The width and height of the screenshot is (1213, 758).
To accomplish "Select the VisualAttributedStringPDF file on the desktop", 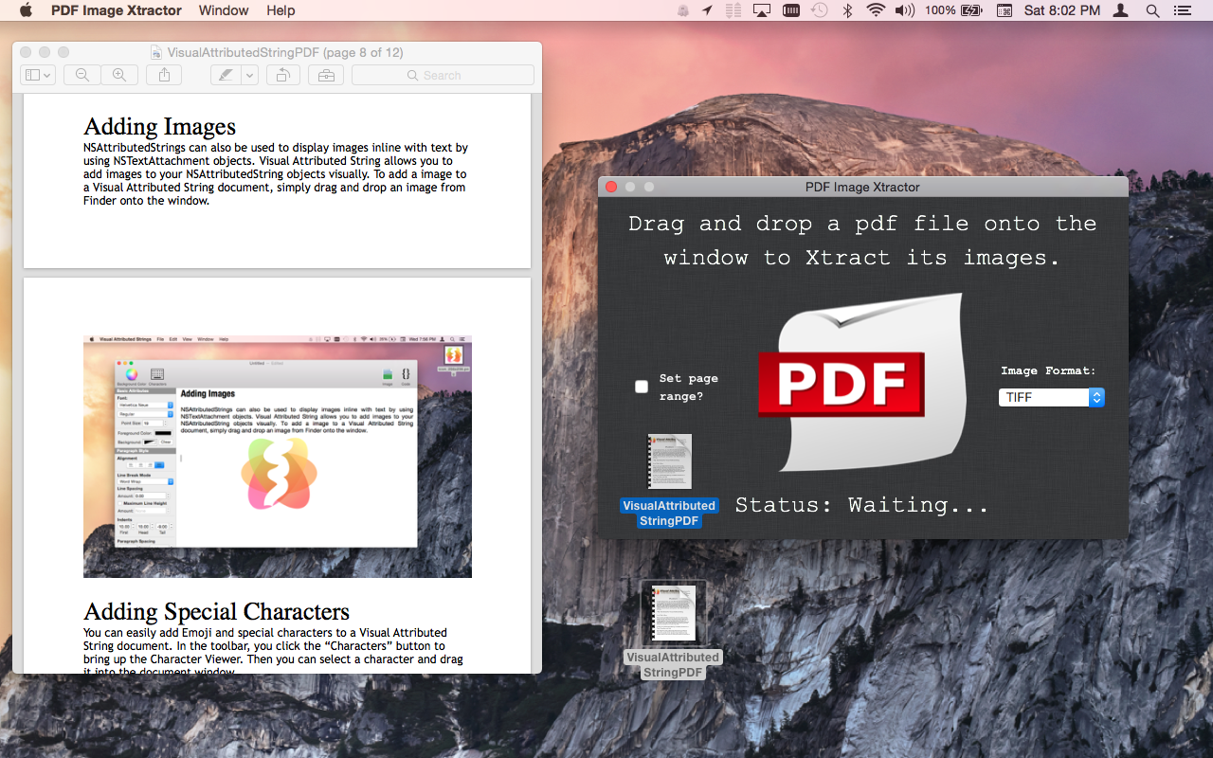I will [673, 630].
